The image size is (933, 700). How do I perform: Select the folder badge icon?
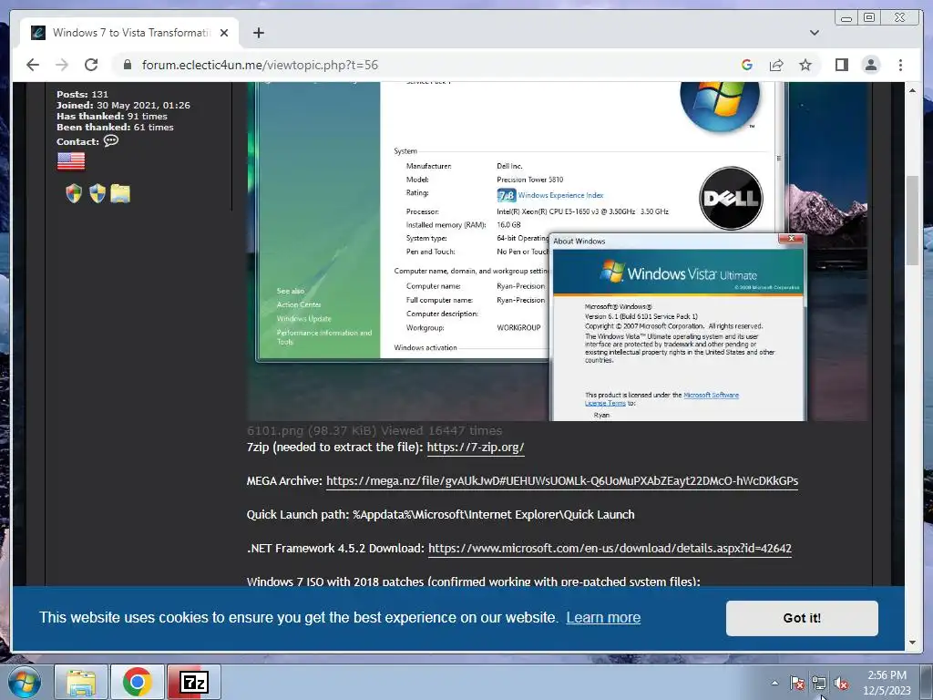point(120,193)
